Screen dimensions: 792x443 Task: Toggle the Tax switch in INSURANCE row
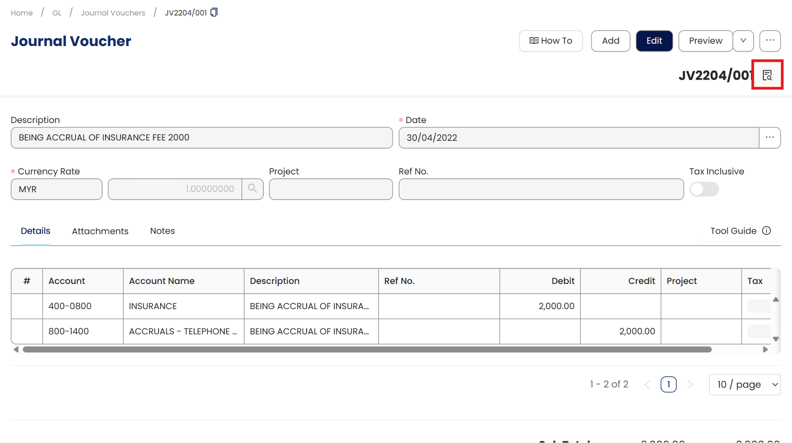pos(759,306)
